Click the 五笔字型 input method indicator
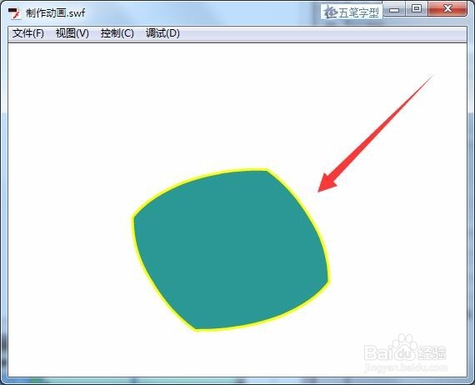 point(352,12)
